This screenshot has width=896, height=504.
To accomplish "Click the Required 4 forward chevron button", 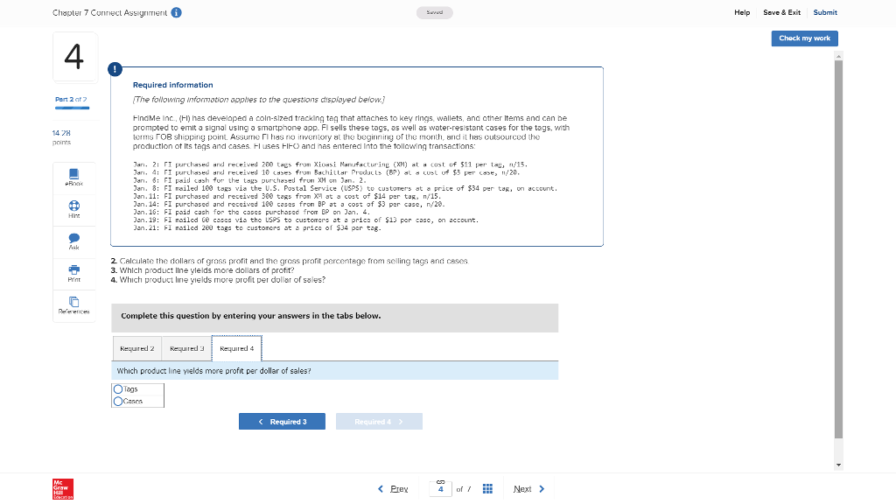I will pyautogui.click(x=379, y=421).
